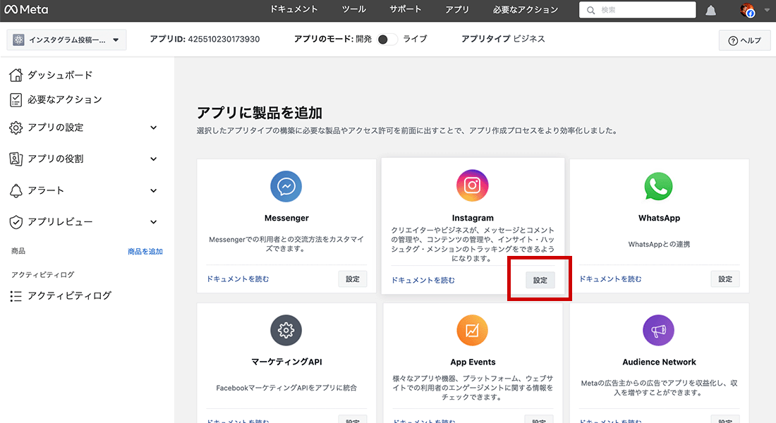This screenshot has height=423, width=776.
Task: Click 設定 button on Messenger card
Action: tap(353, 279)
